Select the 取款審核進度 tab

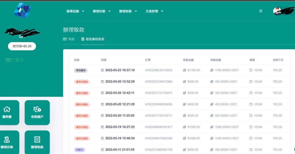pyautogui.click(x=93, y=39)
